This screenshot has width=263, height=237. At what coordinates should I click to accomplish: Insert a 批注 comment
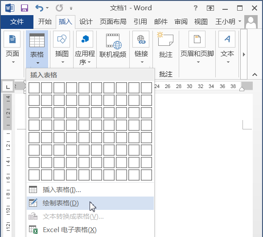click(166, 45)
